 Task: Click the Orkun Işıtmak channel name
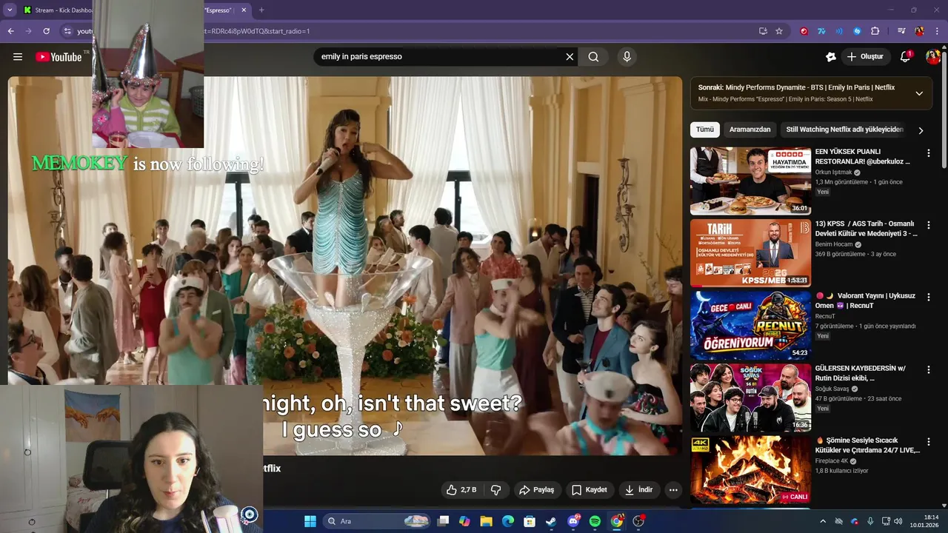pos(833,172)
